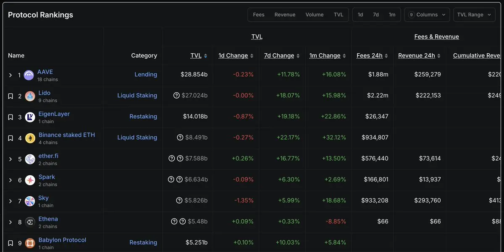Click the Binance staked ETH logo
The width and height of the screenshot is (504, 252).
(x=30, y=138)
